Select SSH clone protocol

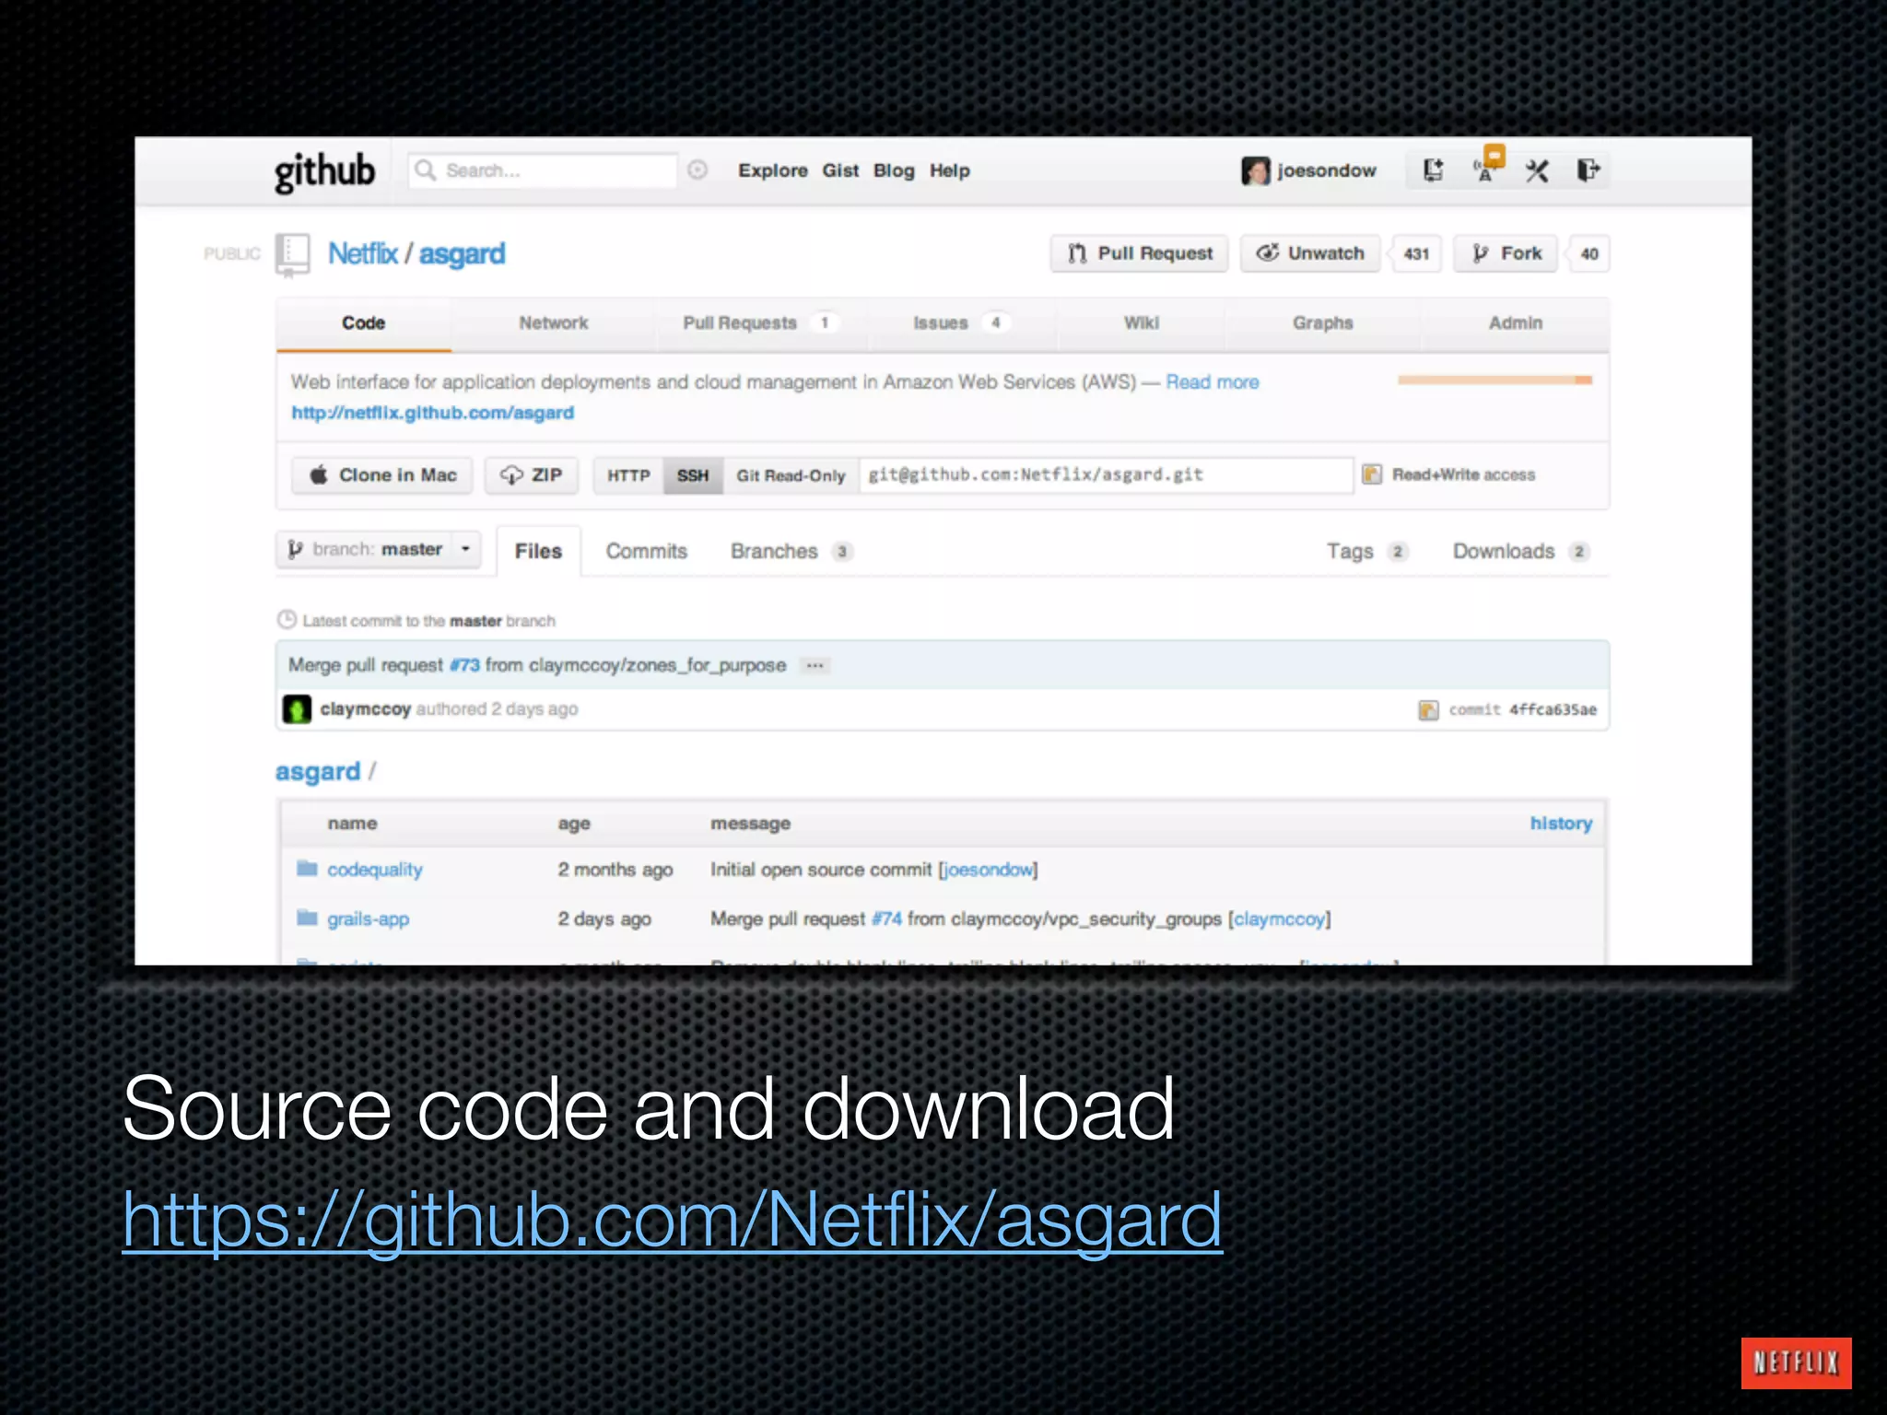(693, 475)
